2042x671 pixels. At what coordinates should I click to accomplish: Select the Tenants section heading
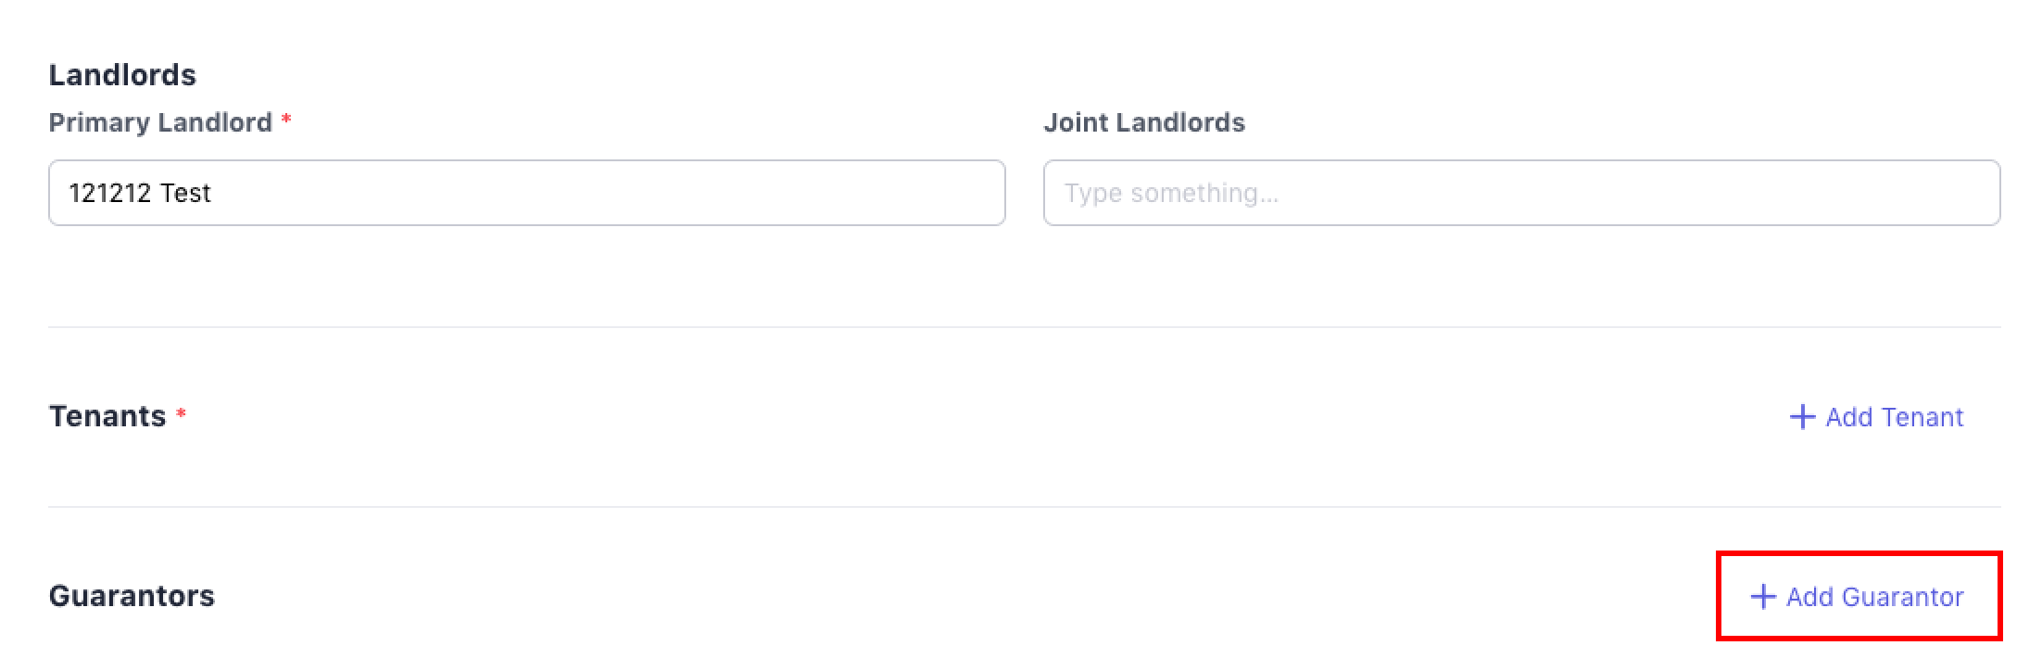(107, 416)
